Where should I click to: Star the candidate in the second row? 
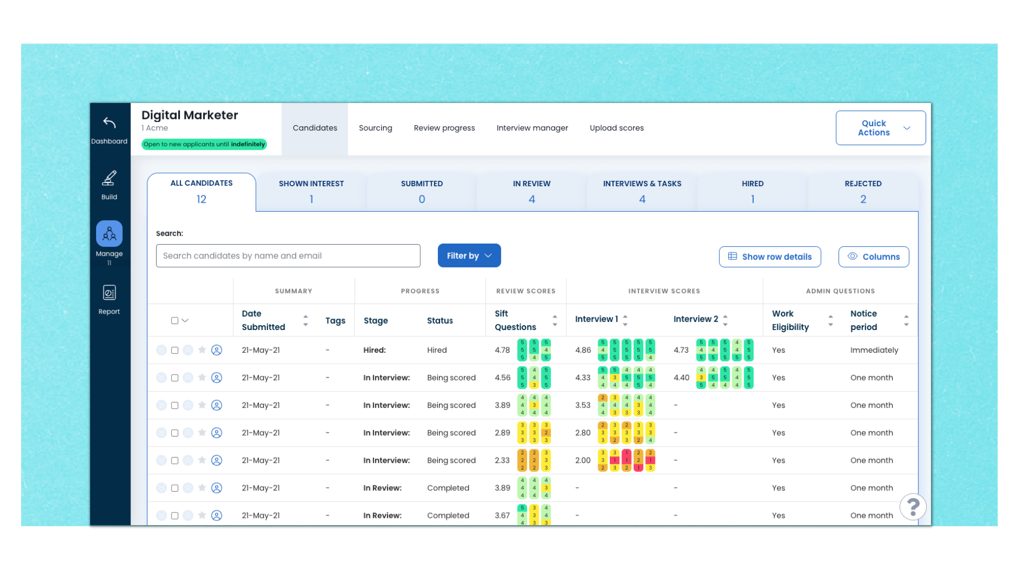[x=202, y=378]
